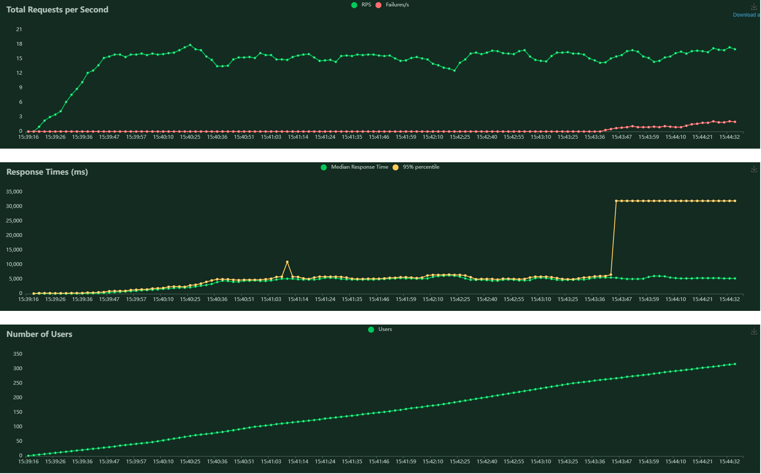The width and height of the screenshot is (761, 474).
Task: Click the red Failures/s legend color dot
Action: pos(378,5)
